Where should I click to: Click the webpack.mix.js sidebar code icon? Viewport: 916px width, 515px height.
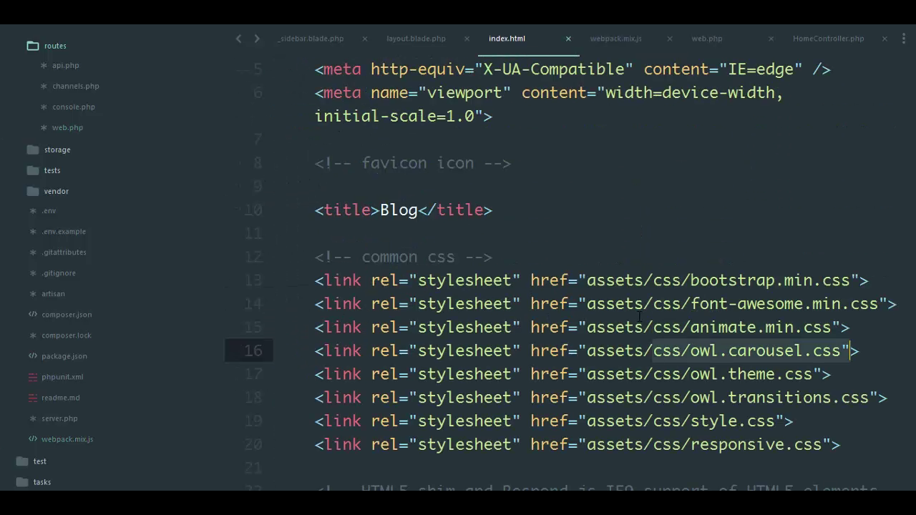(33, 439)
